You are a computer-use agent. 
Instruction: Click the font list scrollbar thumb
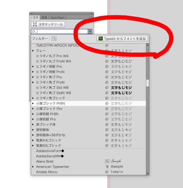[x=147, y=83]
